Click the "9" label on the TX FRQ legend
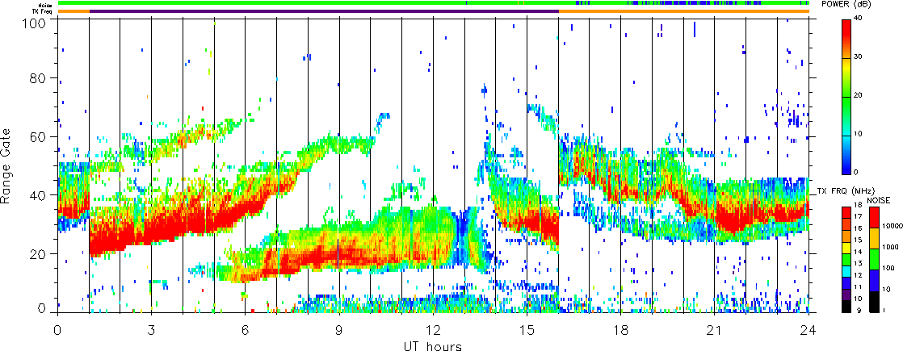903x351 pixels. pyautogui.click(x=859, y=310)
